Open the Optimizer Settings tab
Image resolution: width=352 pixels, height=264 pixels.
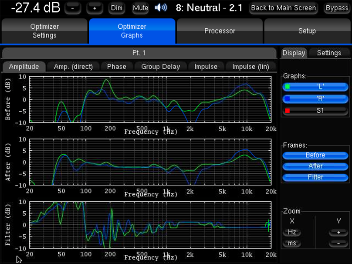[x=44, y=31]
